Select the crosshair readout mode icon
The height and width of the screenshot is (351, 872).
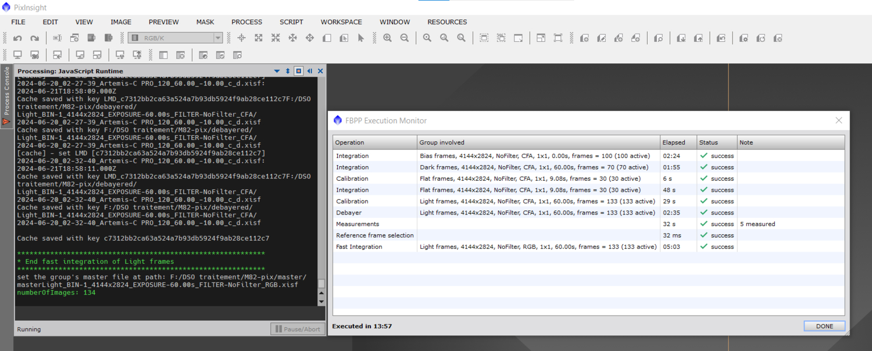[241, 38]
